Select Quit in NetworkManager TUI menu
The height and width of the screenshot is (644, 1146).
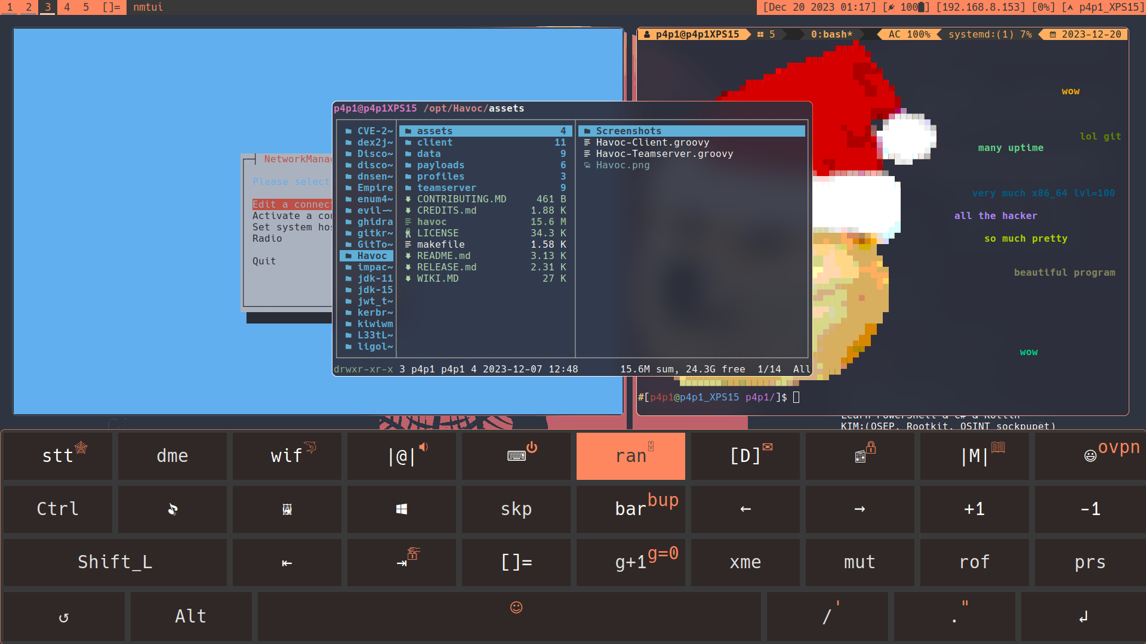click(264, 261)
